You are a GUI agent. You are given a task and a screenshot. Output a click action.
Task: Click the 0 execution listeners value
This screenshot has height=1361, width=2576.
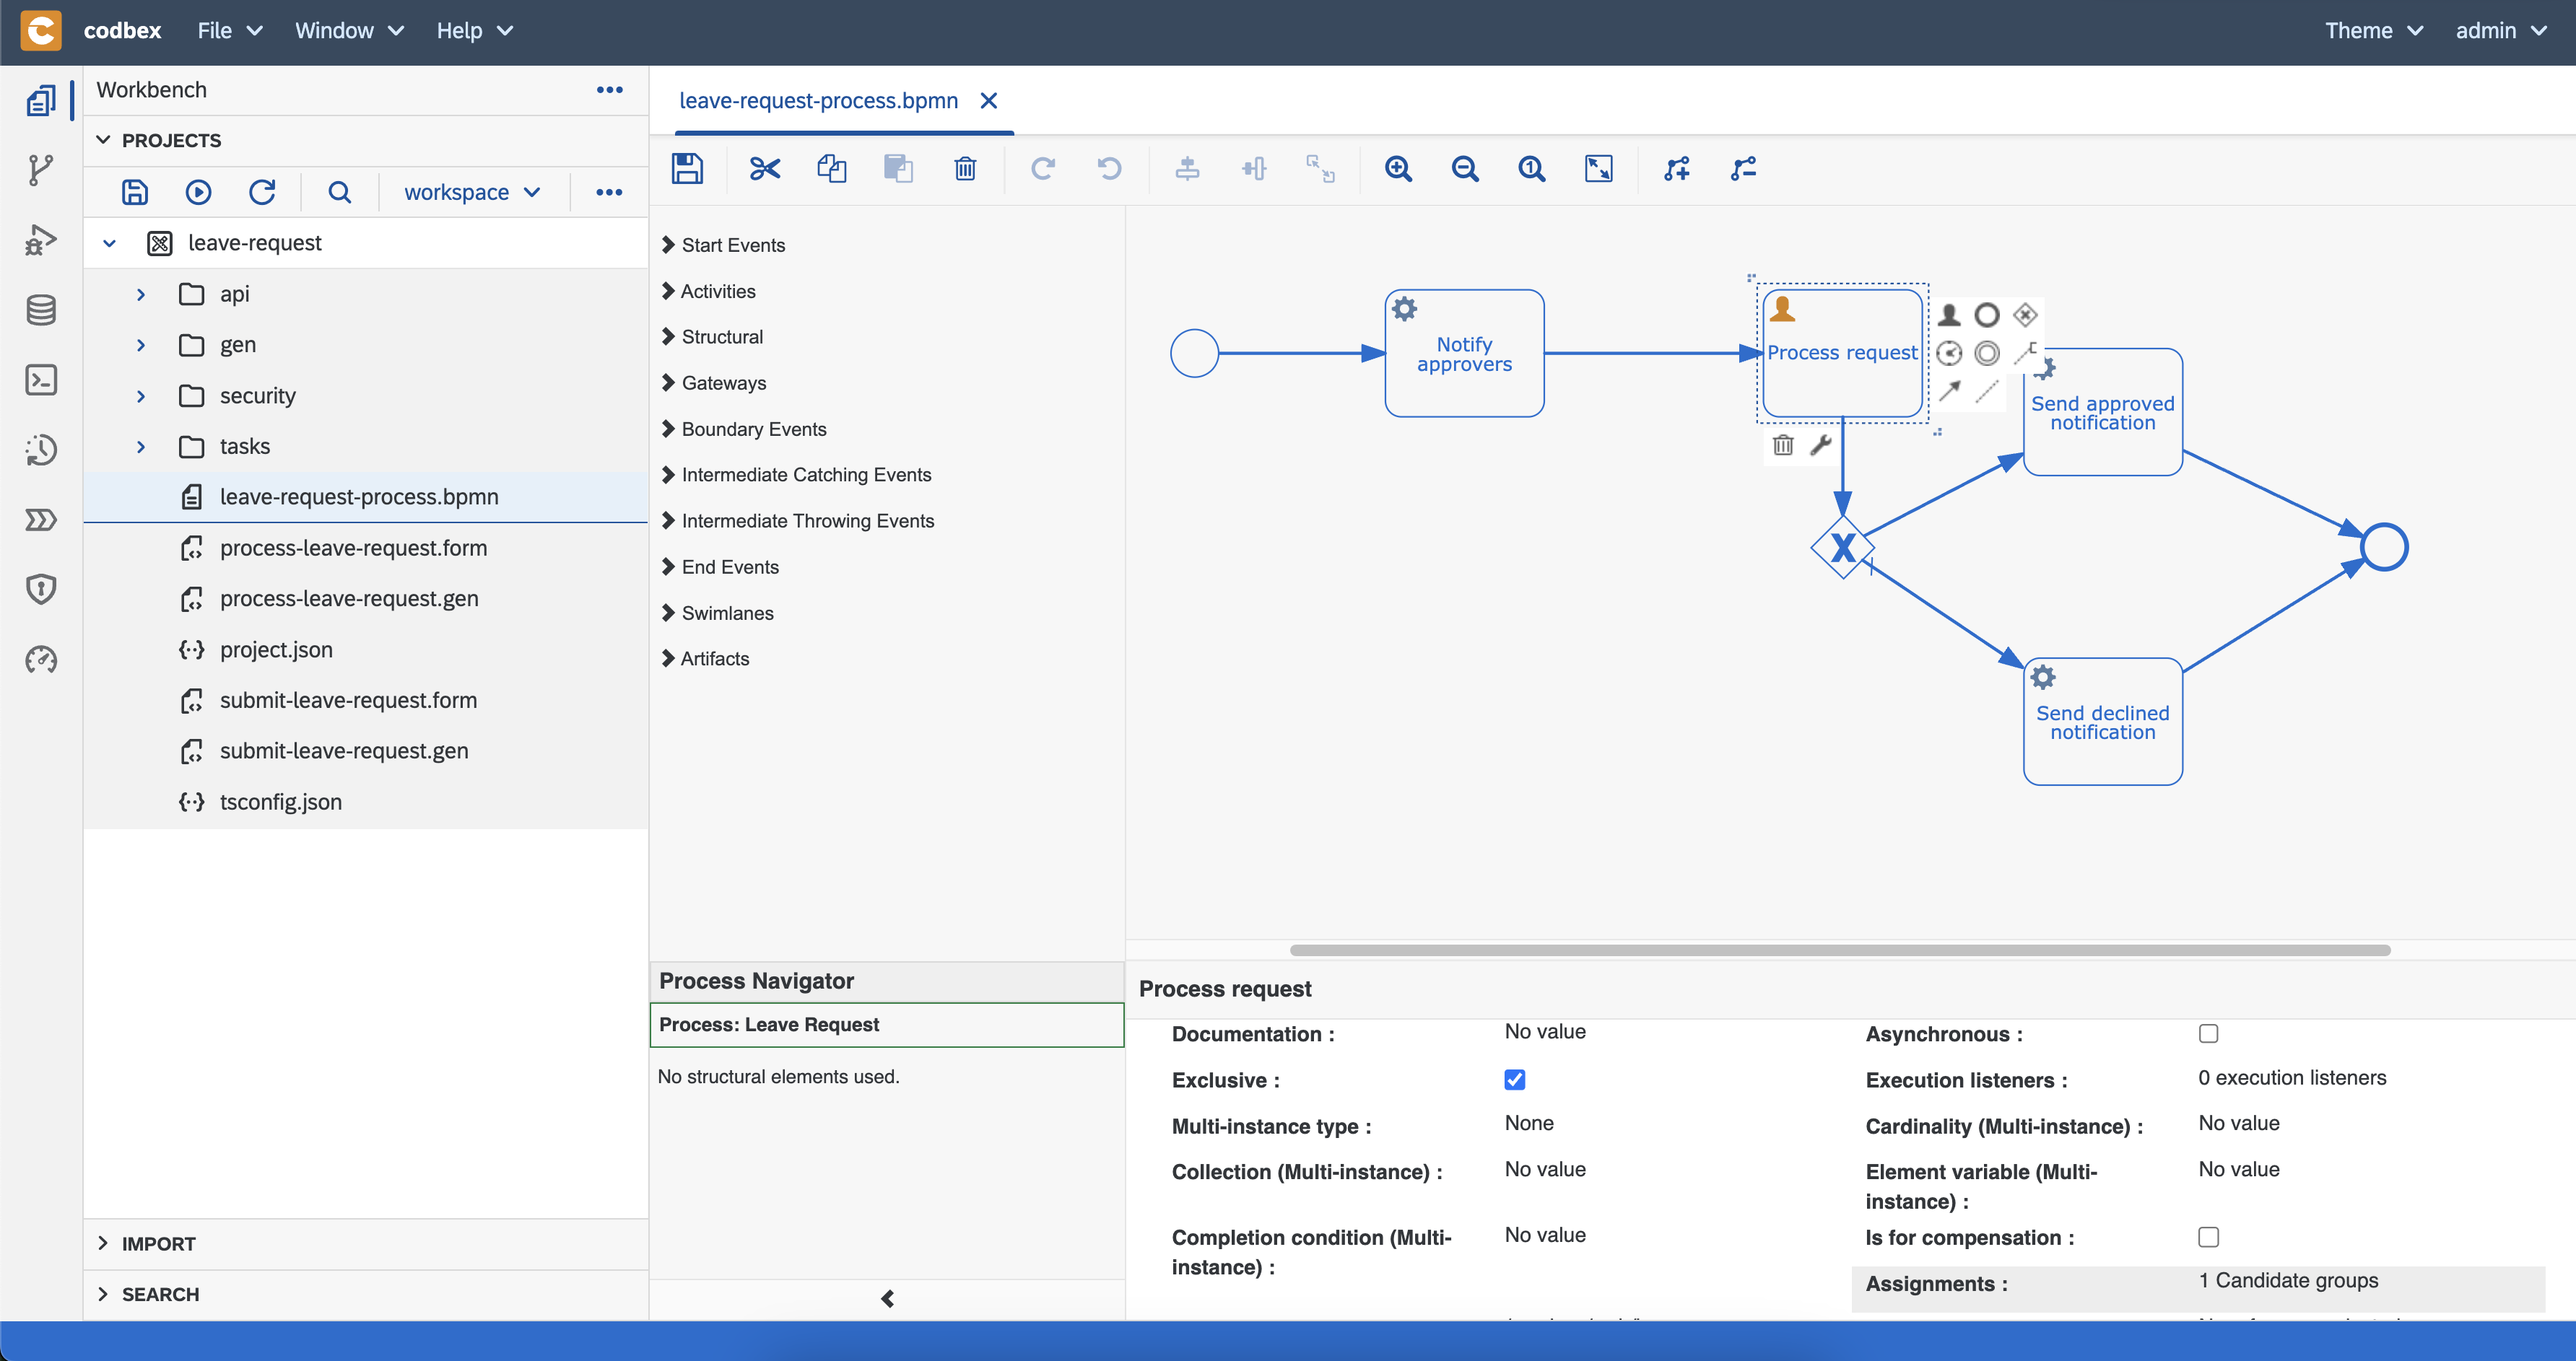click(x=2292, y=1077)
